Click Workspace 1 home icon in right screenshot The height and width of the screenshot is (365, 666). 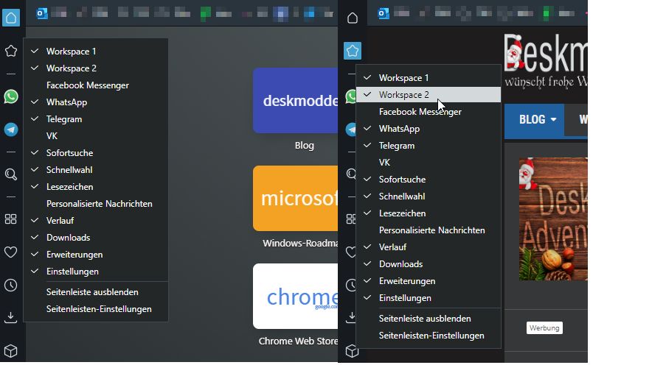click(352, 18)
